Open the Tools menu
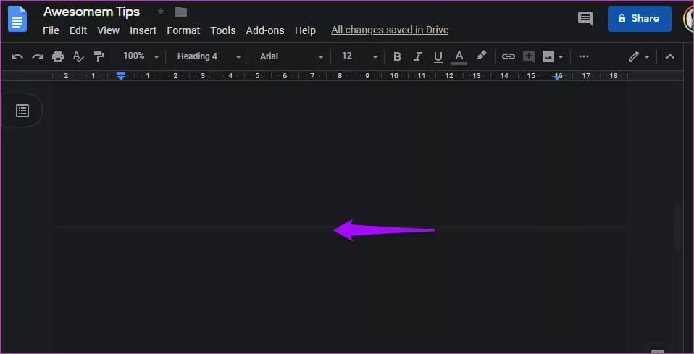Image resolution: width=694 pixels, height=354 pixels. click(x=222, y=30)
